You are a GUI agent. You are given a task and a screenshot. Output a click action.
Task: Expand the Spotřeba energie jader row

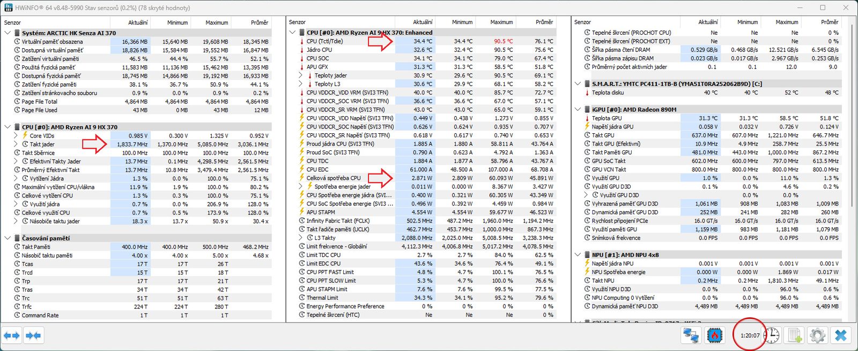pyautogui.click(x=301, y=186)
